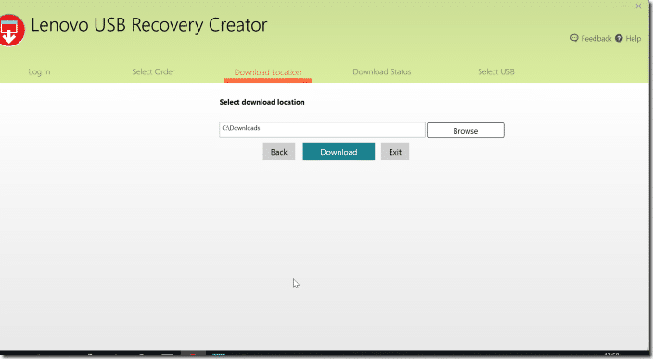
Task: Switch to the Log In step tab
Action: tap(39, 72)
